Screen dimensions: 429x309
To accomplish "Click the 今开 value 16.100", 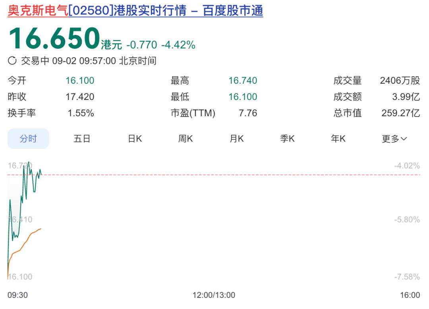I will [80, 80].
